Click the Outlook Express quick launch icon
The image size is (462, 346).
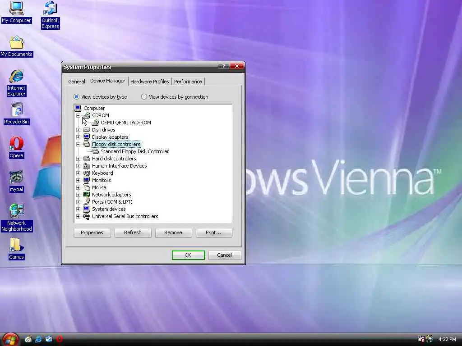tap(49, 339)
